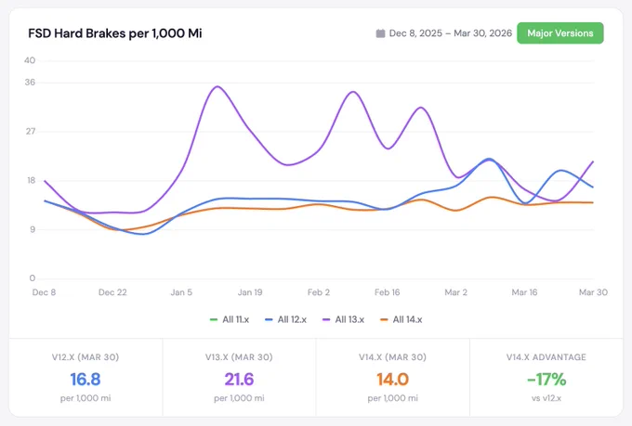Toggle the All 13.x legend series
Screen dimensions: 632x426
click(343, 319)
